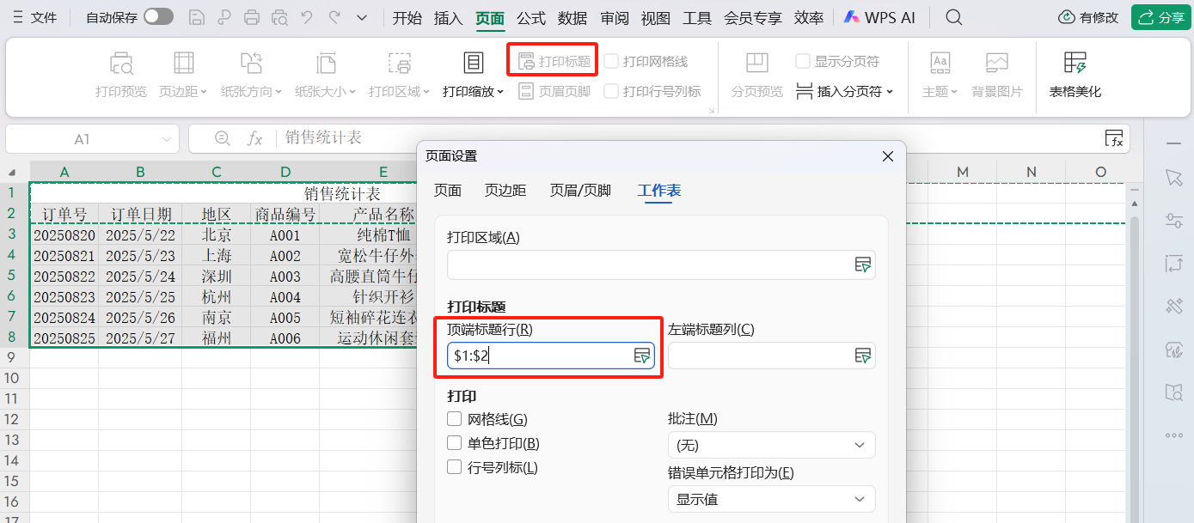
Task: Click the highlighted 打印标题 button
Action: click(x=552, y=60)
